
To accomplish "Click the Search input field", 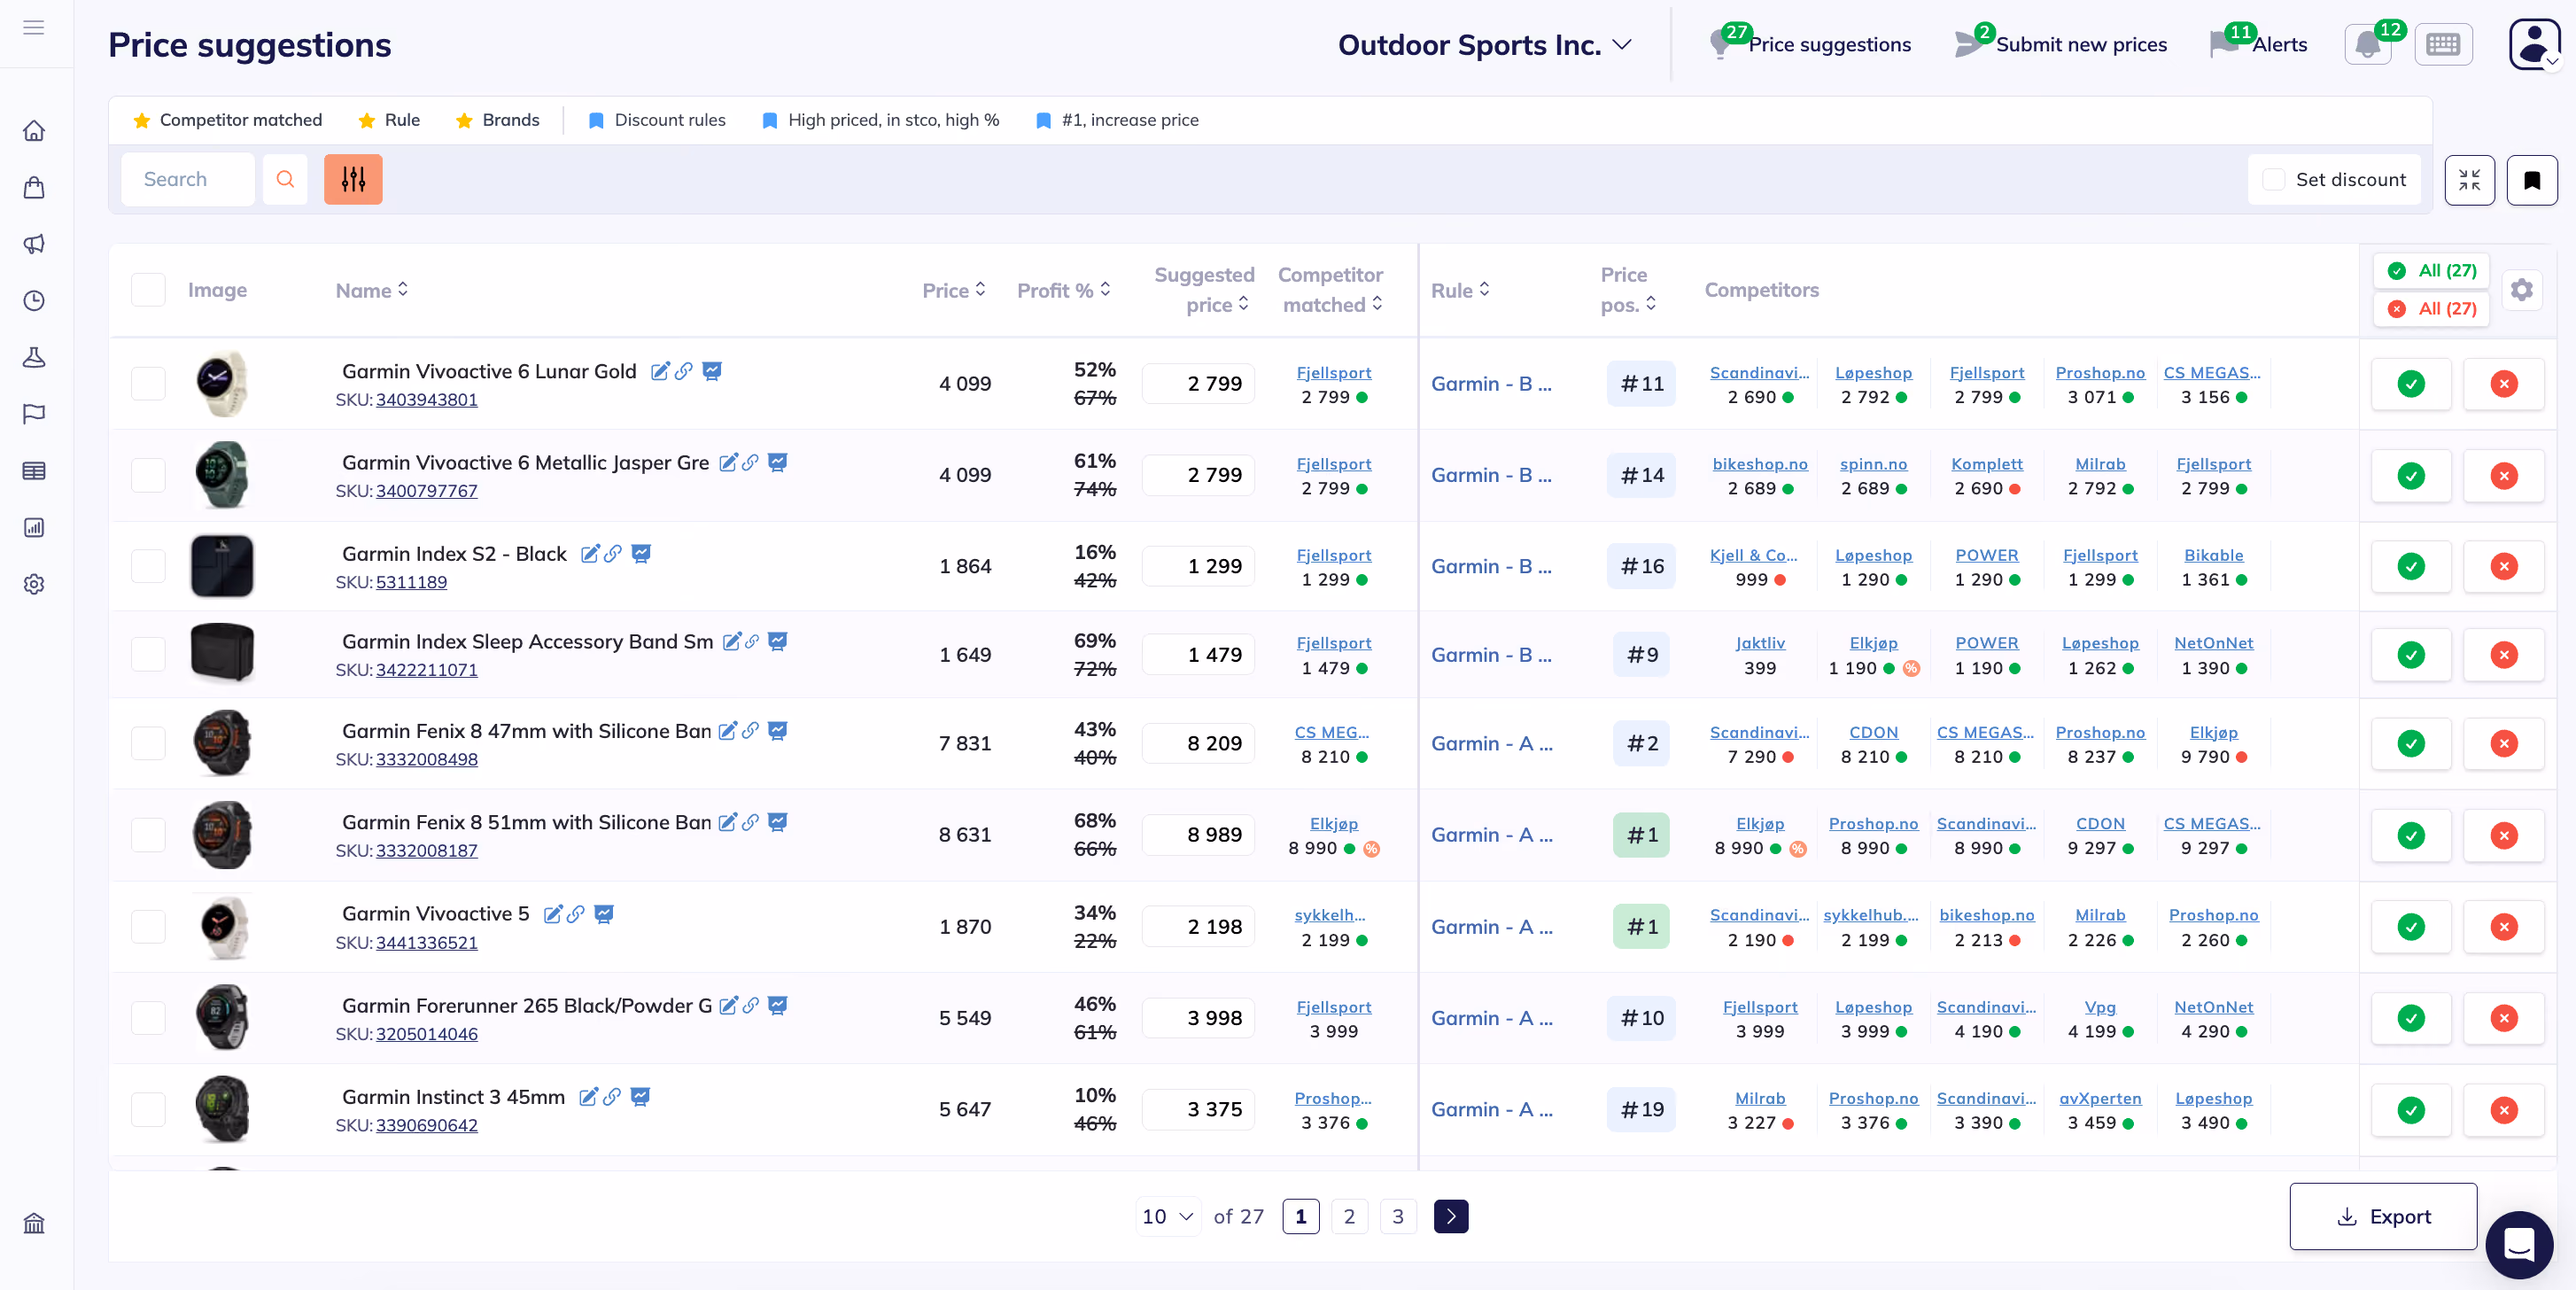I will [188, 179].
